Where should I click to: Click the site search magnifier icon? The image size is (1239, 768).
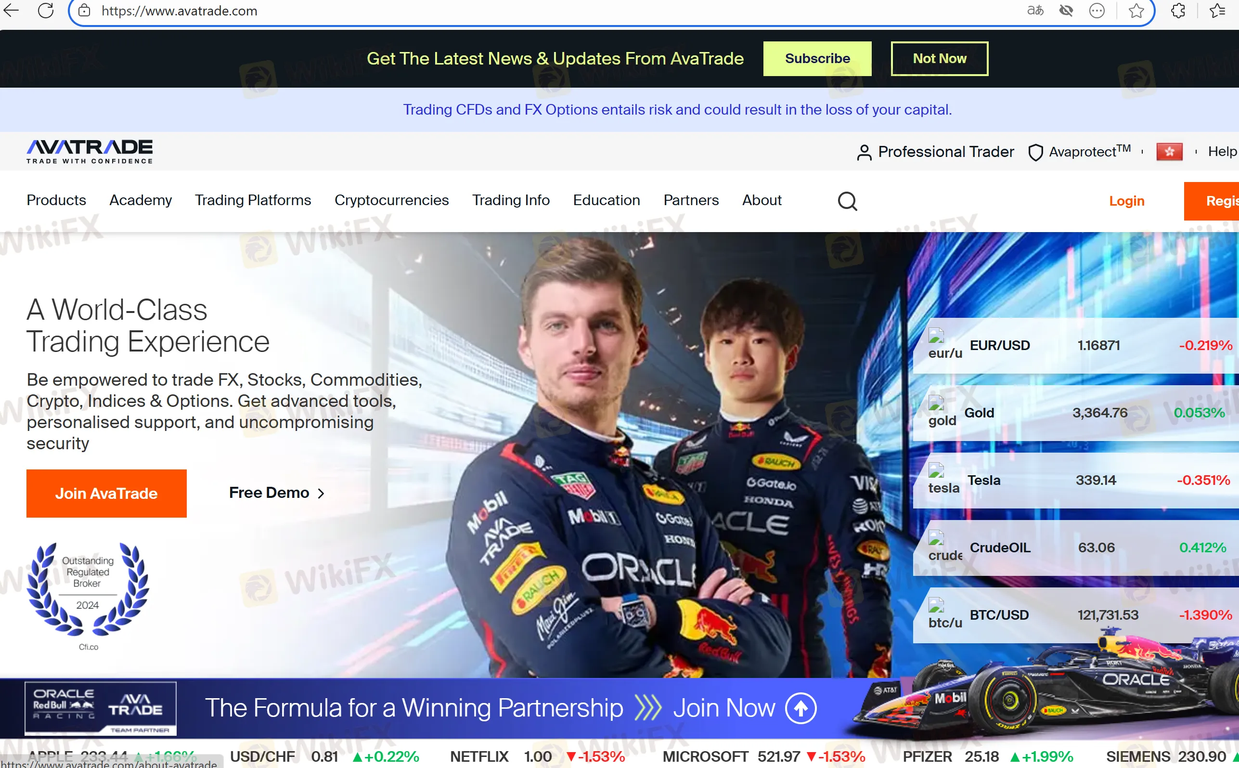847,201
